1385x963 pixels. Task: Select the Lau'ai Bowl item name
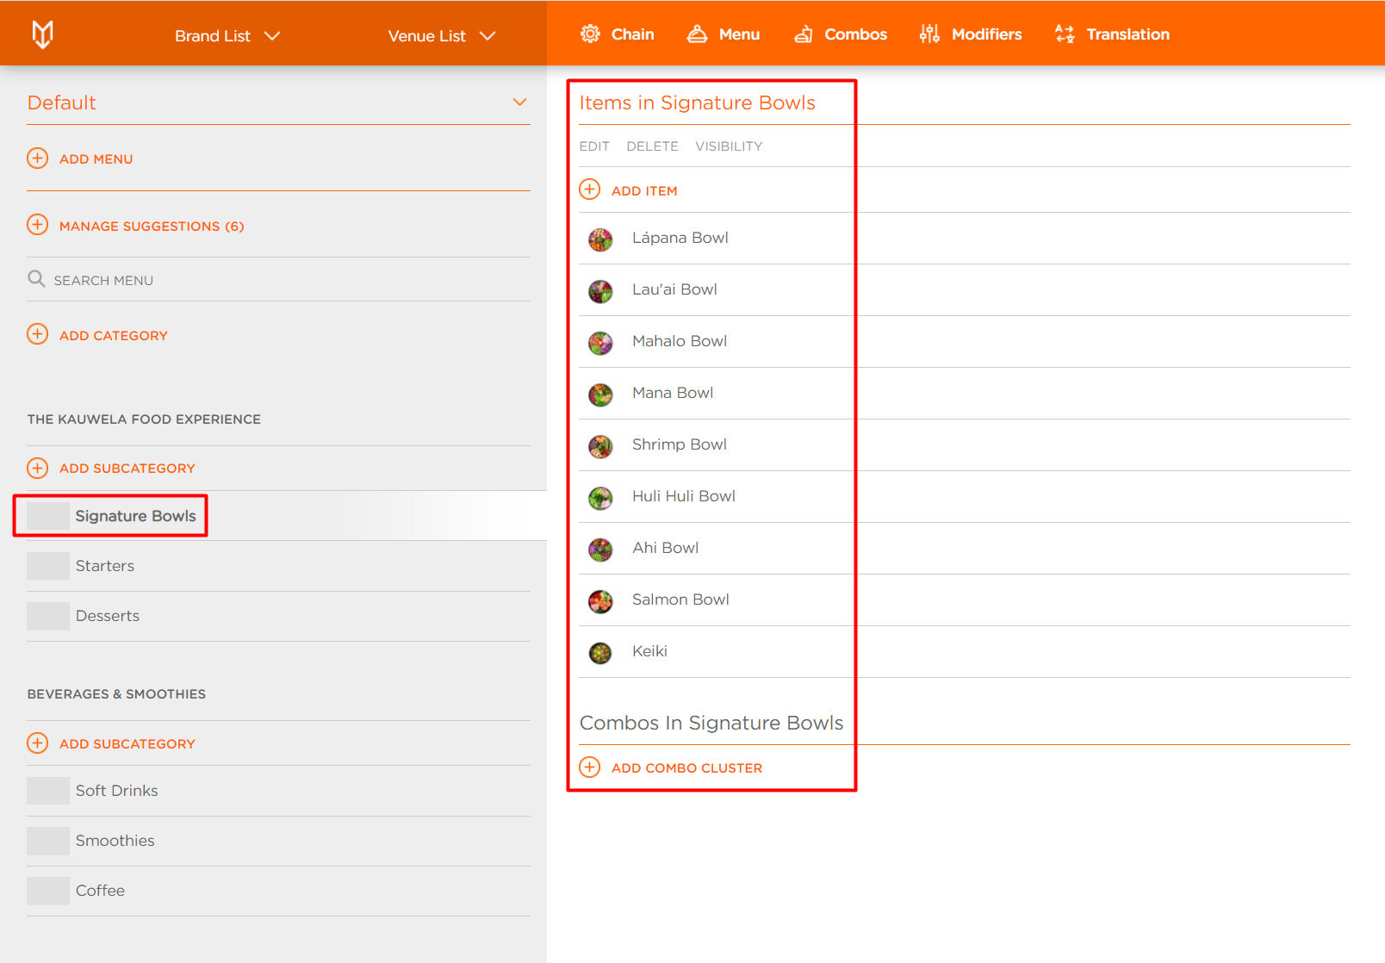click(x=674, y=289)
